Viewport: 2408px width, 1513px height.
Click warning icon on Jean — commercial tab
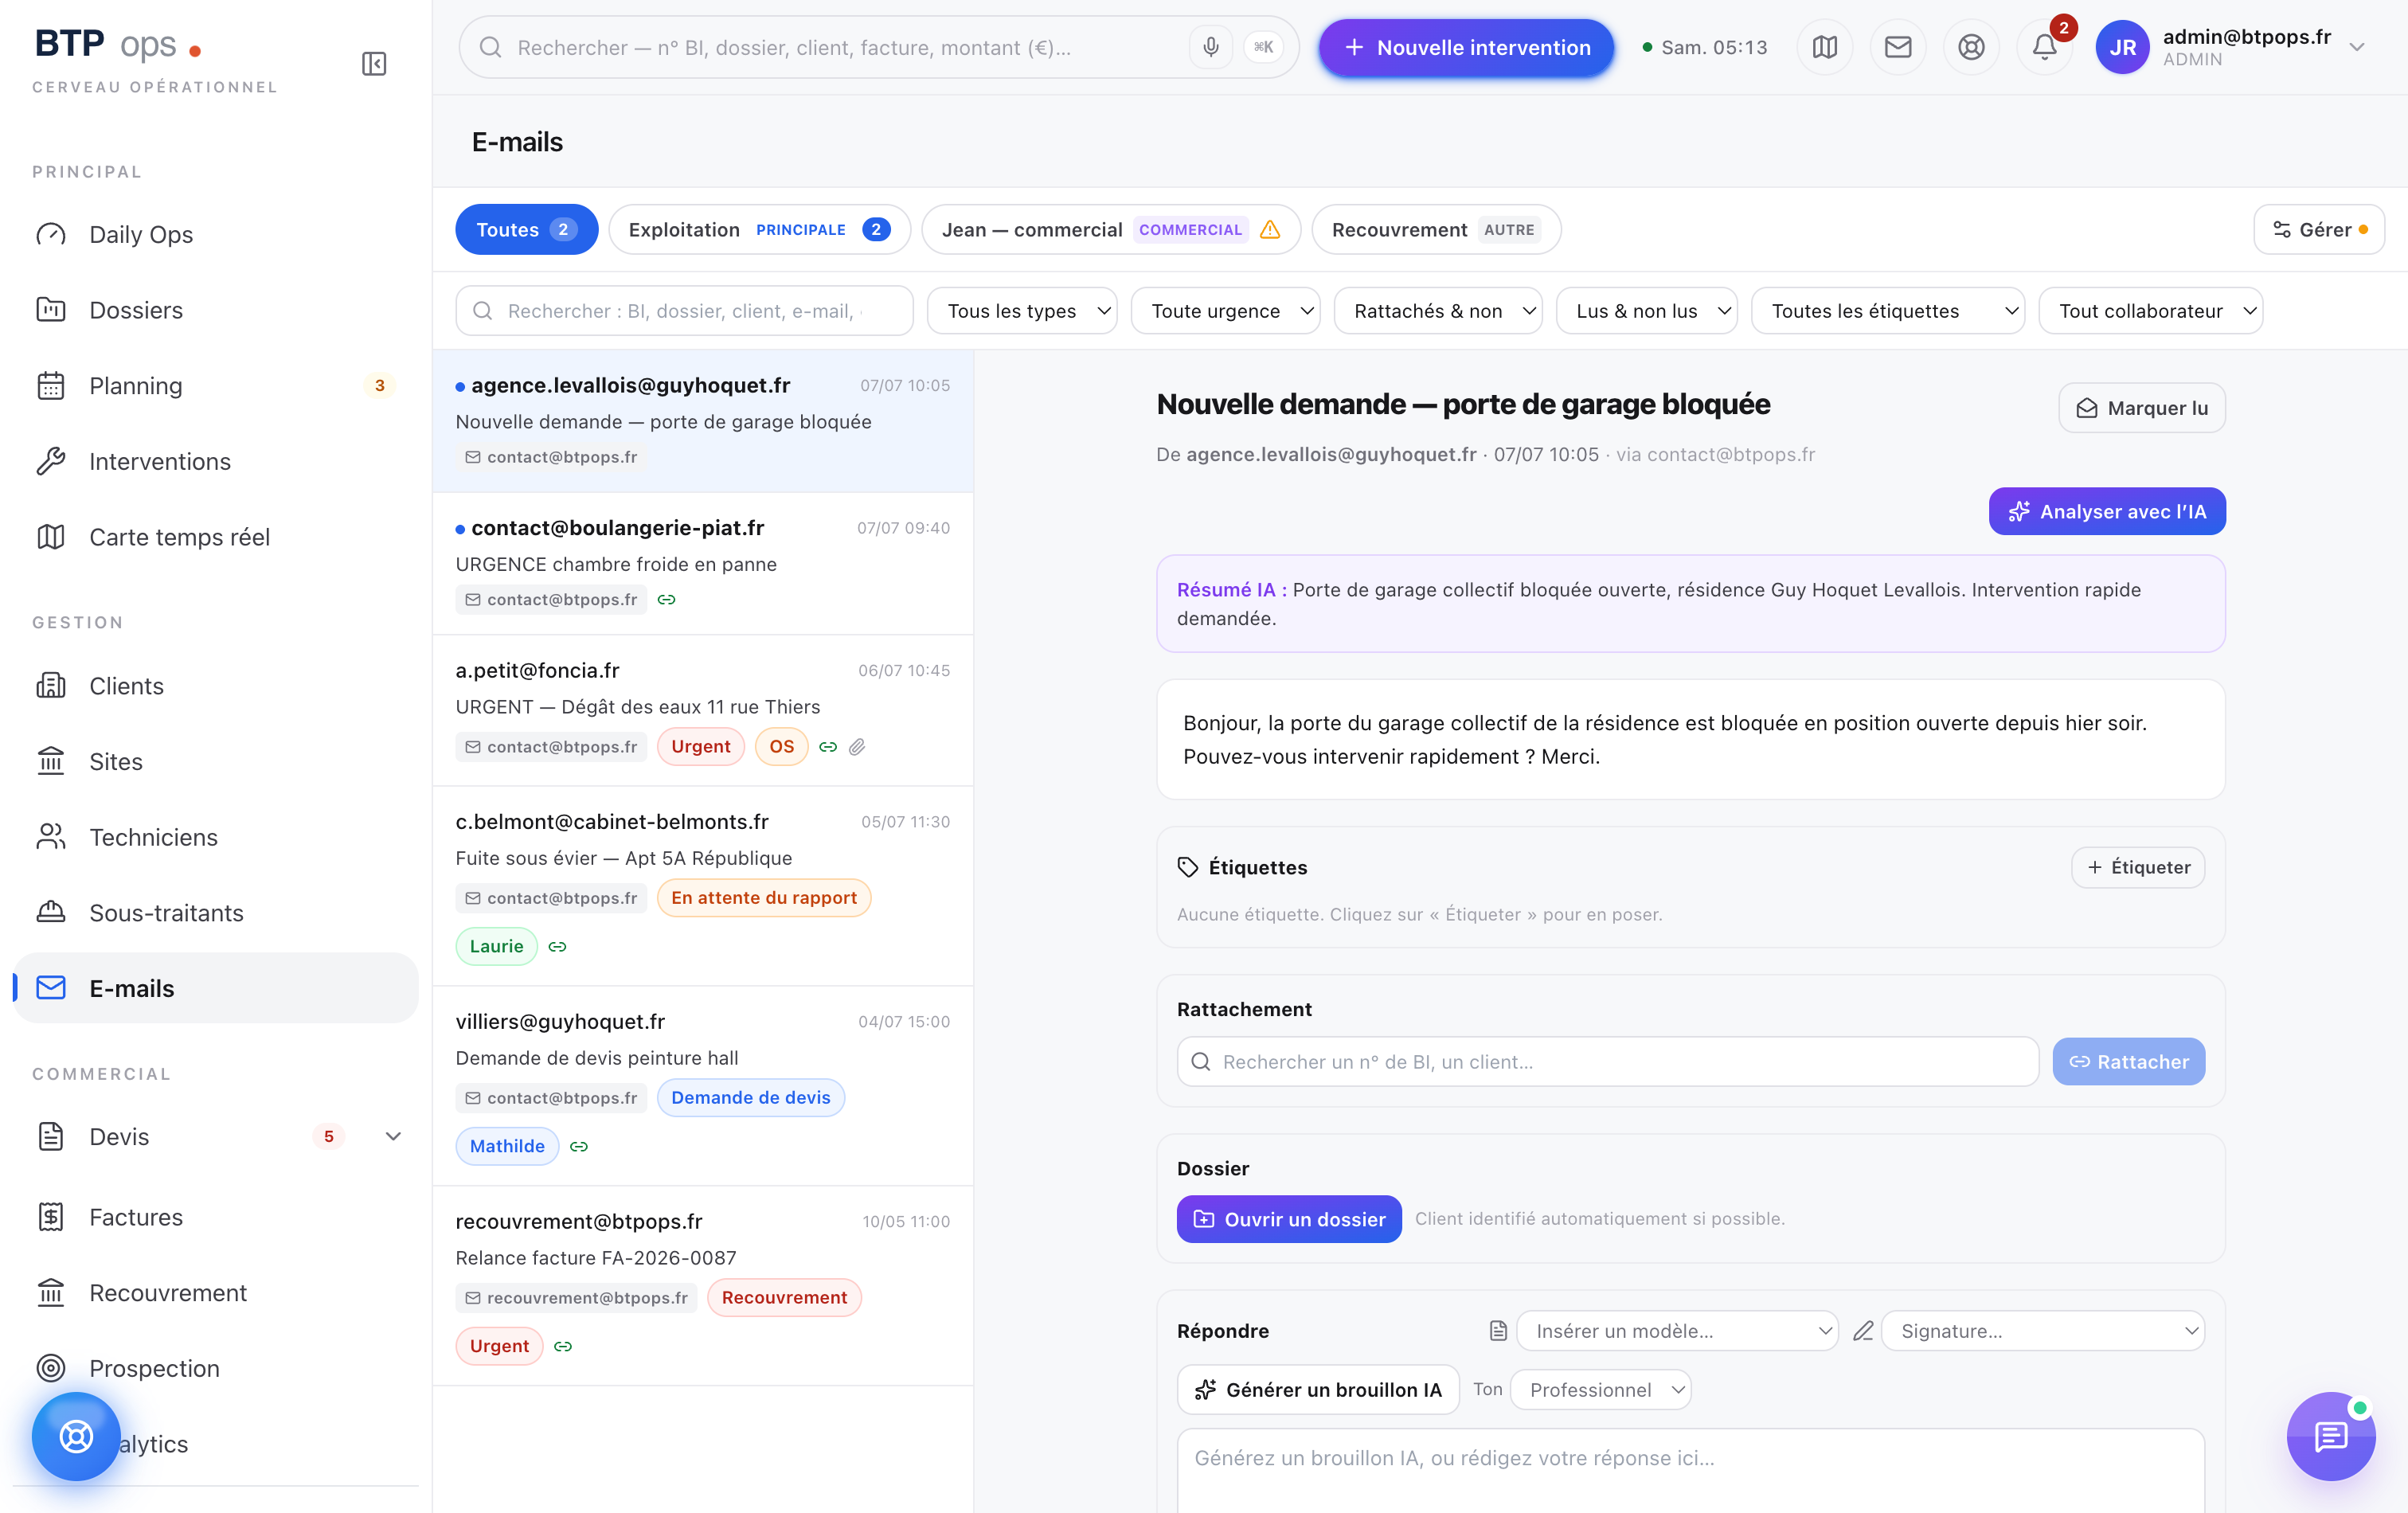pos(1270,230)
